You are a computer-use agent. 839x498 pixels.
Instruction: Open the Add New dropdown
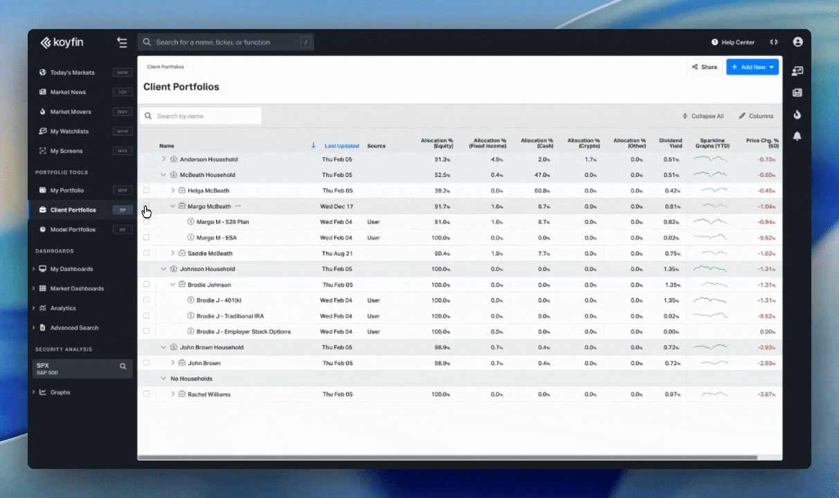point(752,67)
